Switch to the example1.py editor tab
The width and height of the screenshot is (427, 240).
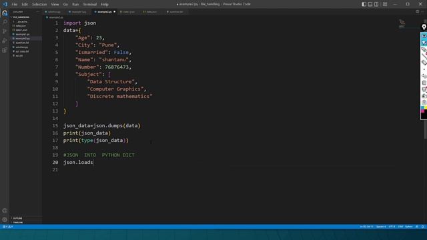coord(77,12)
